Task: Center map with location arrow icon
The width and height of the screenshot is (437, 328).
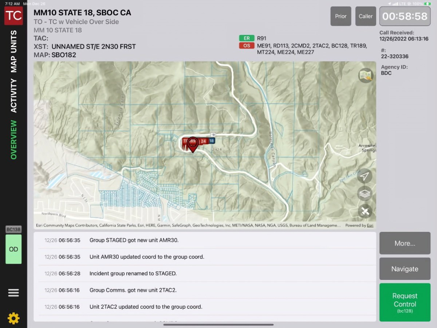Action: (x=364, y=176)
